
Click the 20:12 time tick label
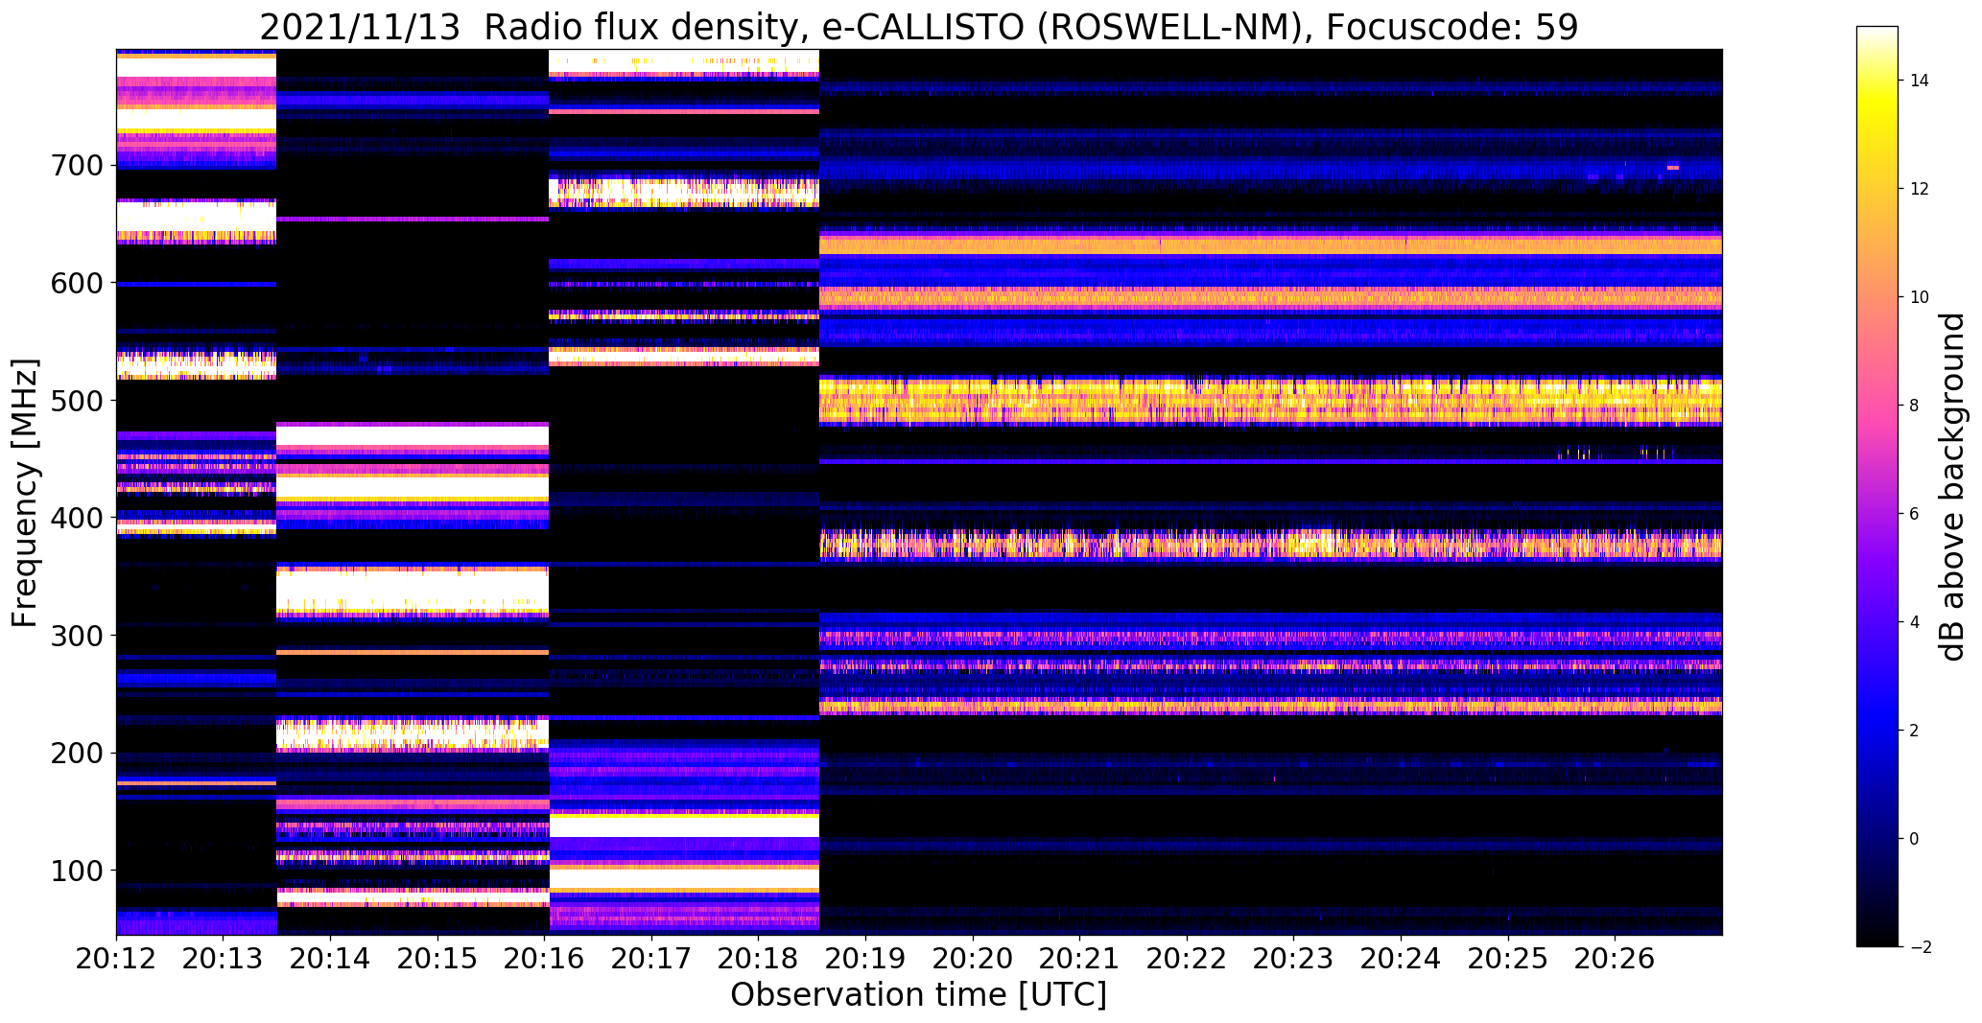pos(116,957)
